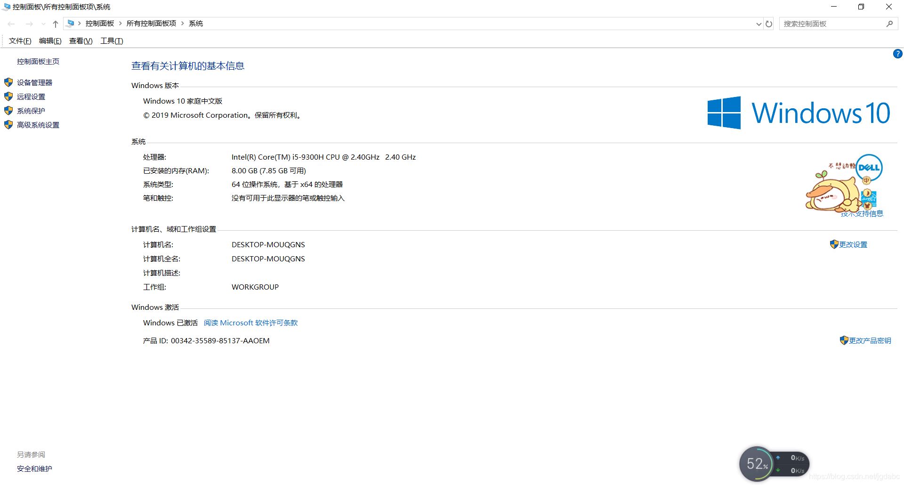Image resolution: width=904 pixels, height=485 pixels.
Task: Click the WORKGROUP value
Action: 255,287
